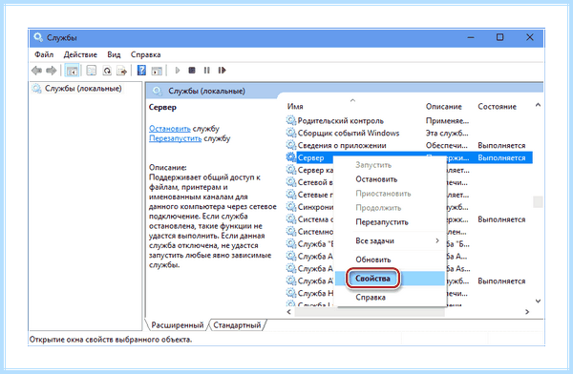This screenshot has height=374, width=573.
Task: Click the Refresh toolbar icon
Action: pyautogui.click(x=107, y=71)
